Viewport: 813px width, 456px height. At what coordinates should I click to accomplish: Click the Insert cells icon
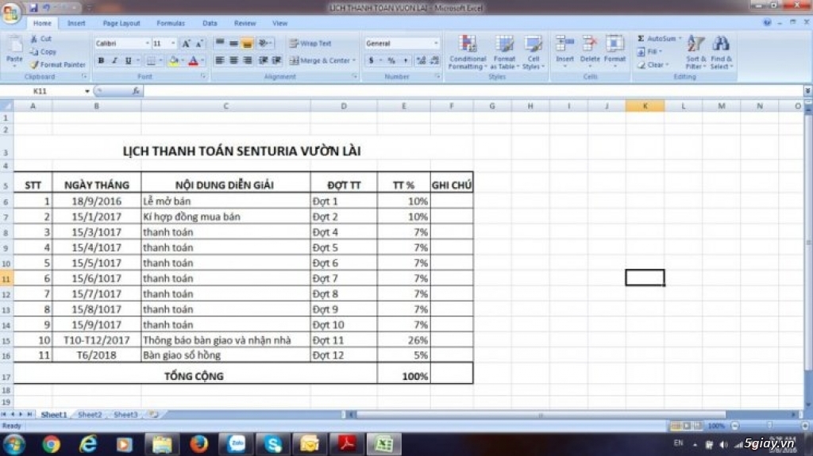[x=564, y=44]
